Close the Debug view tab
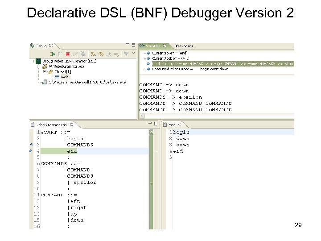The height and width of the screenshot is (241, 321). tap(51, 46)
